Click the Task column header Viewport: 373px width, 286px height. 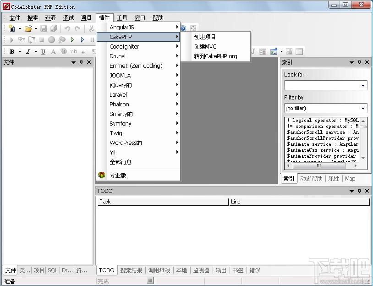(163, 202)
